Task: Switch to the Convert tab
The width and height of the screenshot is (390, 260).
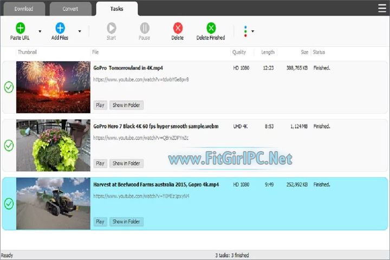Action: (70, 9)
